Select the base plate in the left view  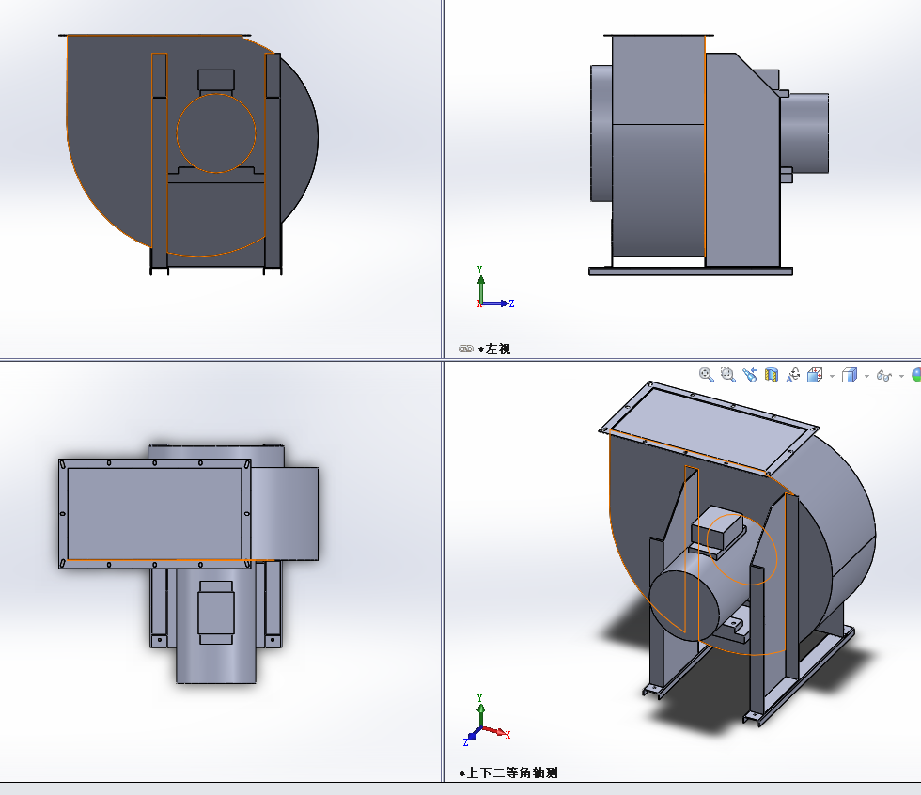coord(691,272)
